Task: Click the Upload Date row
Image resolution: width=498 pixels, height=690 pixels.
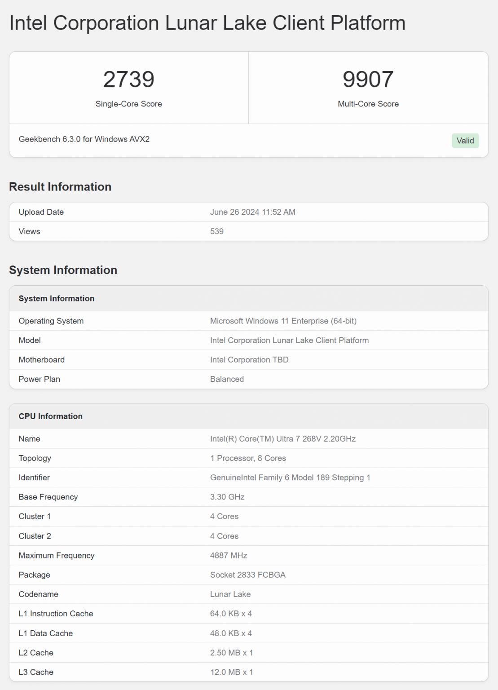Action: [x=41, y=212]
